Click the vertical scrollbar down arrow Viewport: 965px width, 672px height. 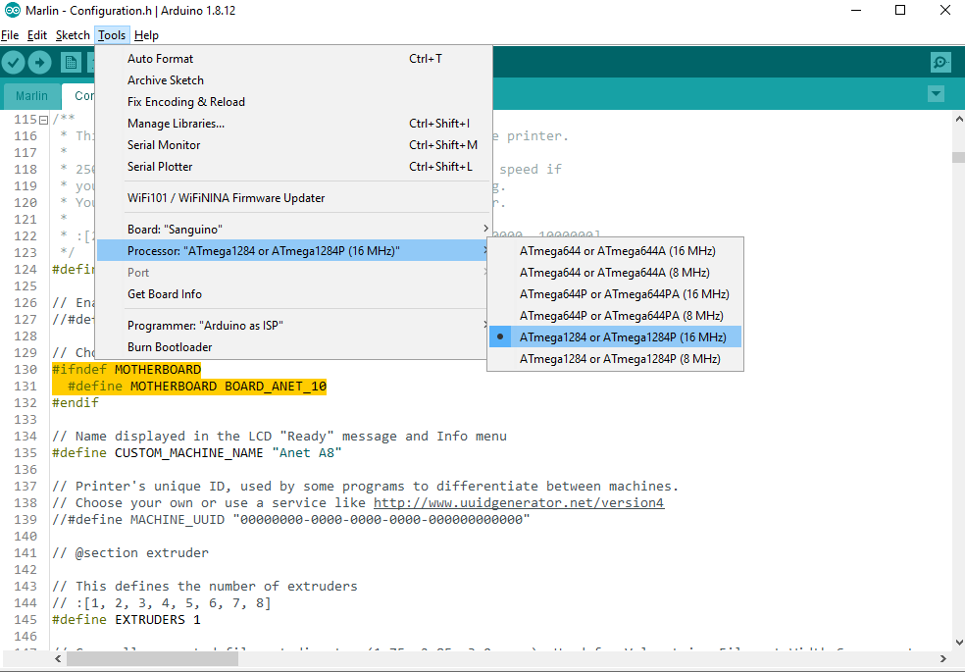point(958,644)
